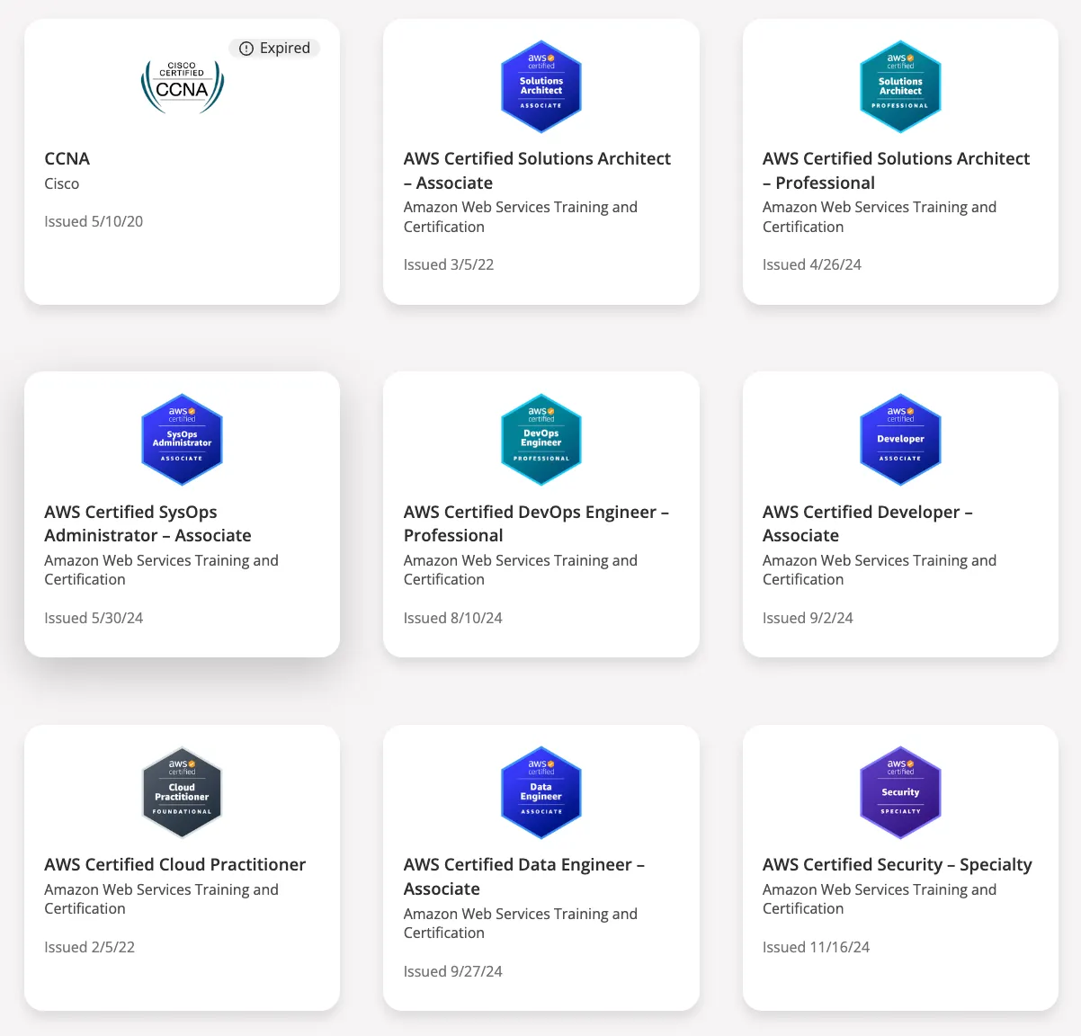Click Amazon Web Services Training and Certification under Cloud Practitioner

(x=162, y=898)
